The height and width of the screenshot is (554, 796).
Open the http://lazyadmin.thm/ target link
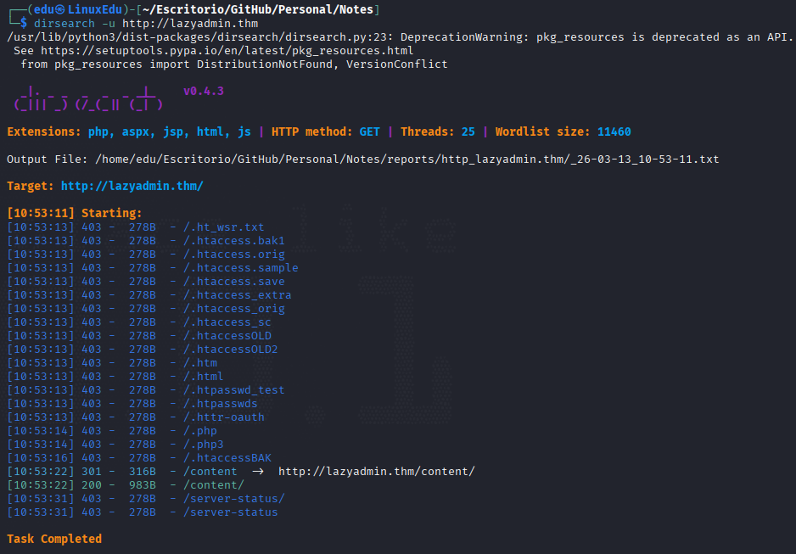(x=132, y=186)
